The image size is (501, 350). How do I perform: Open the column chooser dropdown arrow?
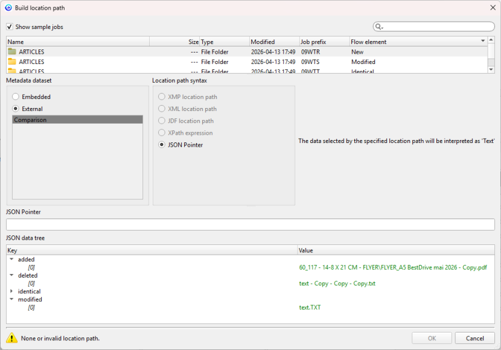tap(482, 41)
